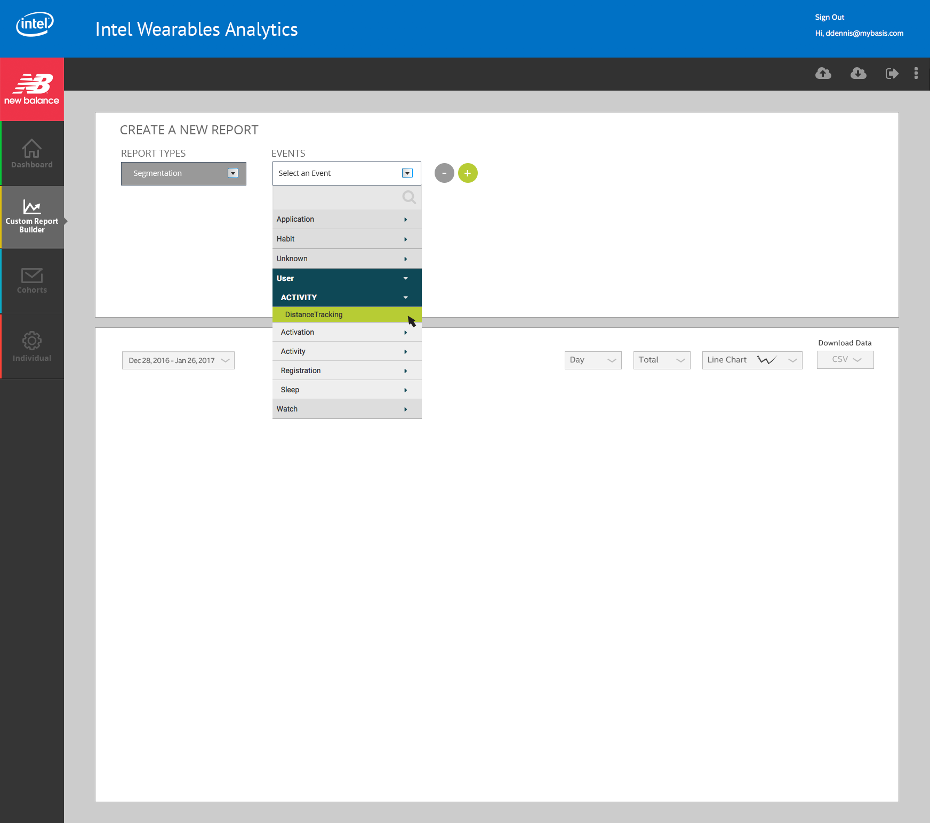Click the export arrow icon

click(892, 74)
